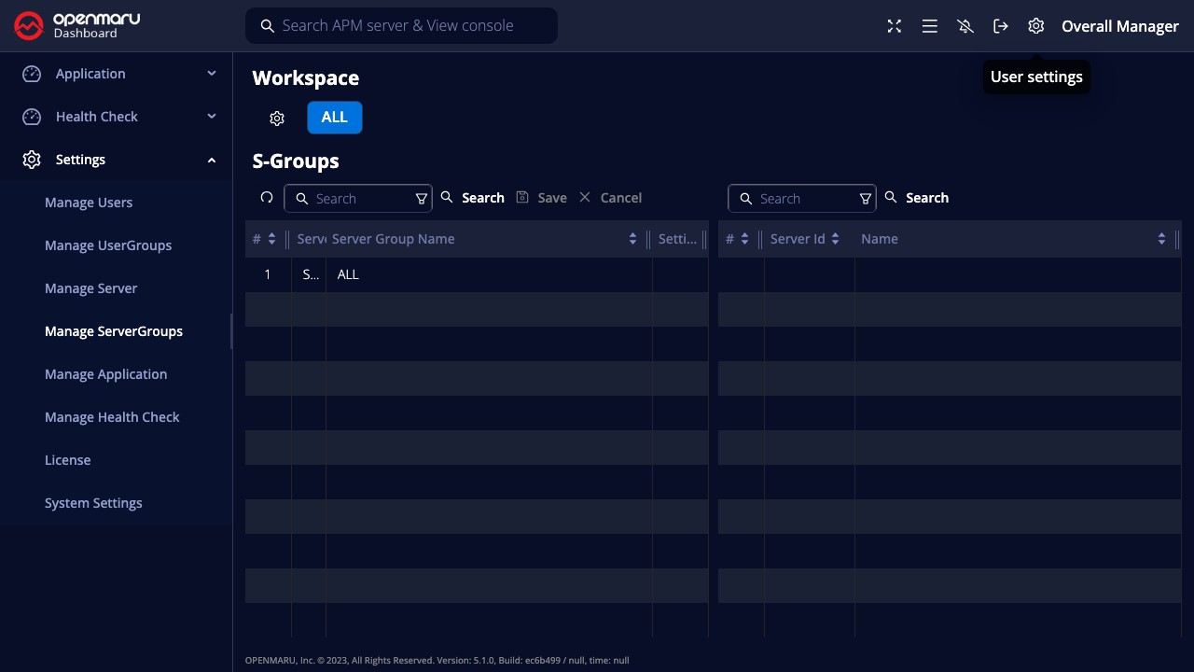Click the workspace settings gear icon

277,119
